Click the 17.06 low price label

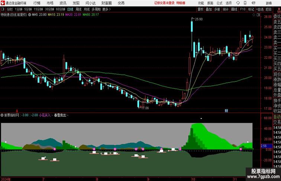tap(145, 108)
